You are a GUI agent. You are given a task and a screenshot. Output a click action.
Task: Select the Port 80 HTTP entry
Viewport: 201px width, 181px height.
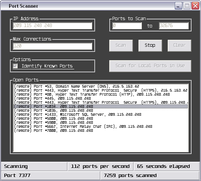101,95
